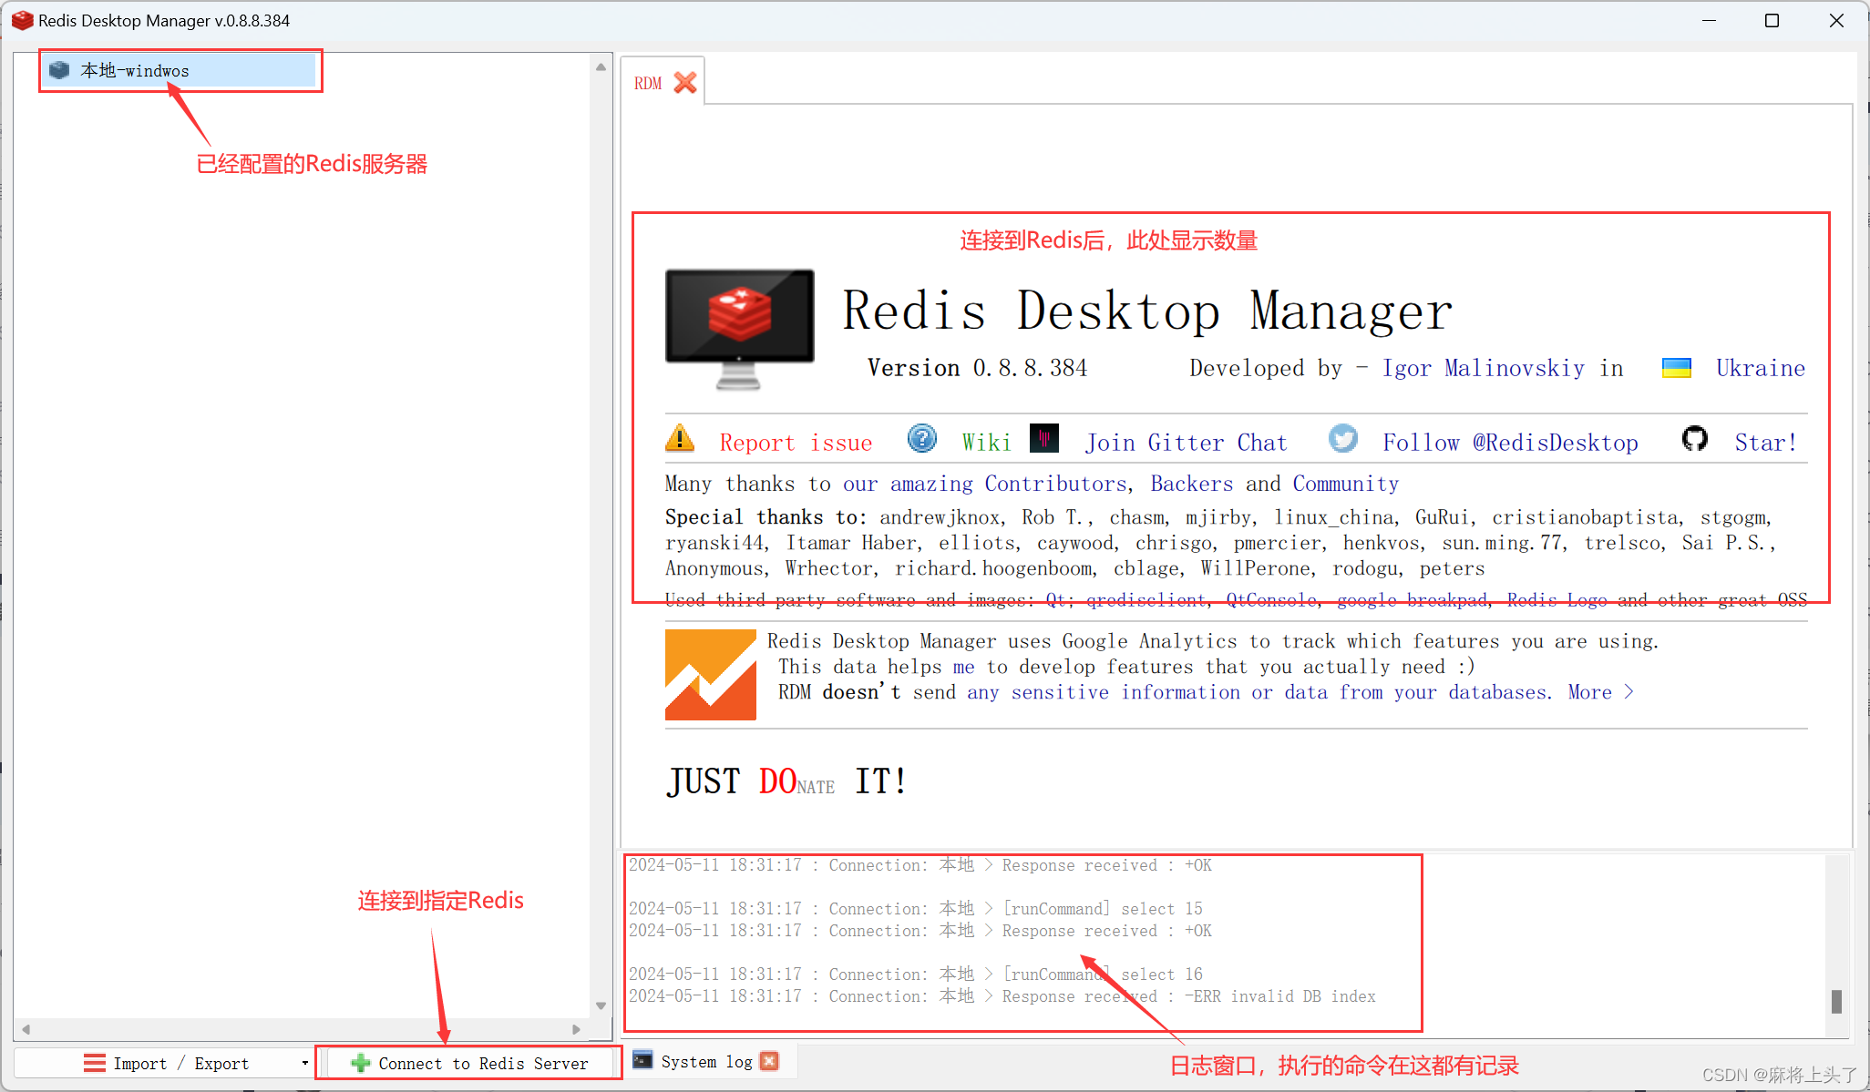Open the Star! link
The height and width of the screenshot is (1092, 1870).
tap(1765, 443)
